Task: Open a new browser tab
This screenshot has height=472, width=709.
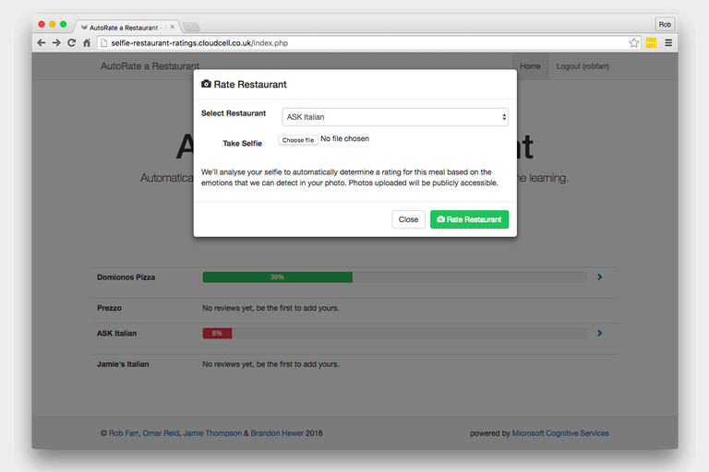Action: click(191, 27)
